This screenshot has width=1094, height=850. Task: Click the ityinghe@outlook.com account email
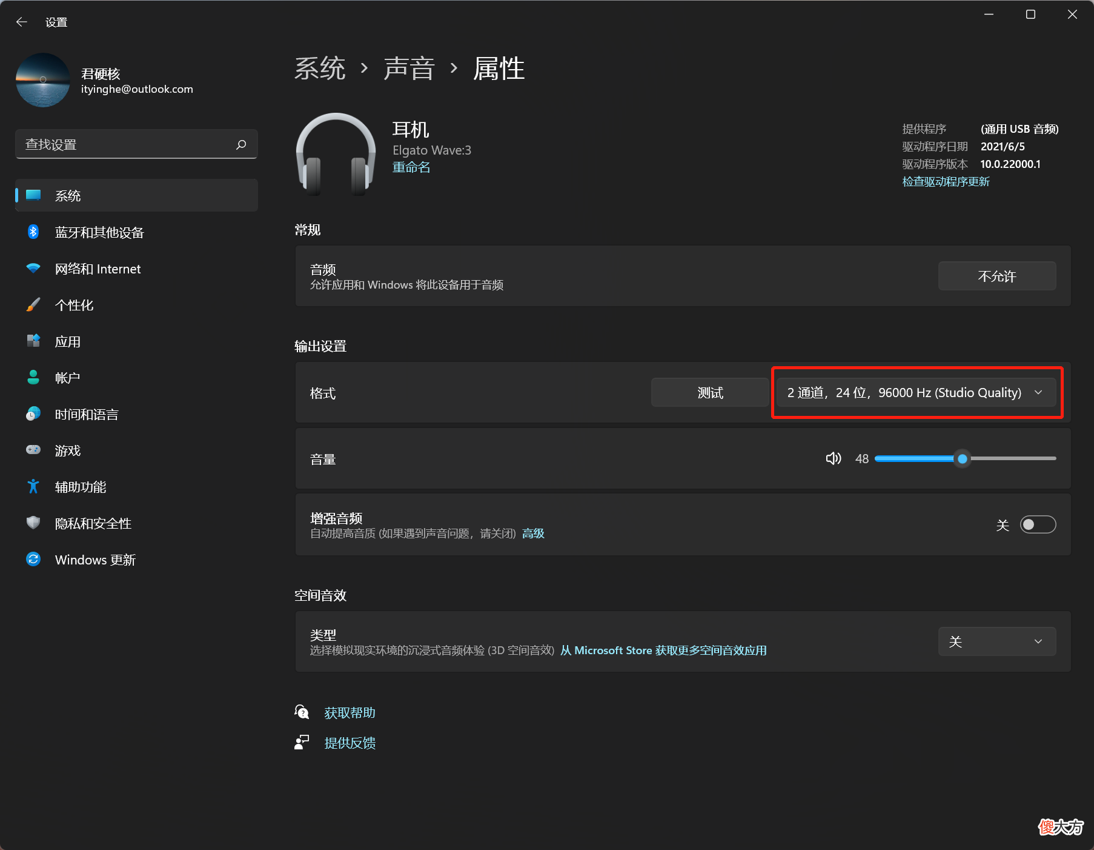point(137,89)
